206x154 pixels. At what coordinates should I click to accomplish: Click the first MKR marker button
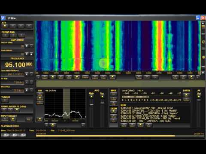[113, 94]
